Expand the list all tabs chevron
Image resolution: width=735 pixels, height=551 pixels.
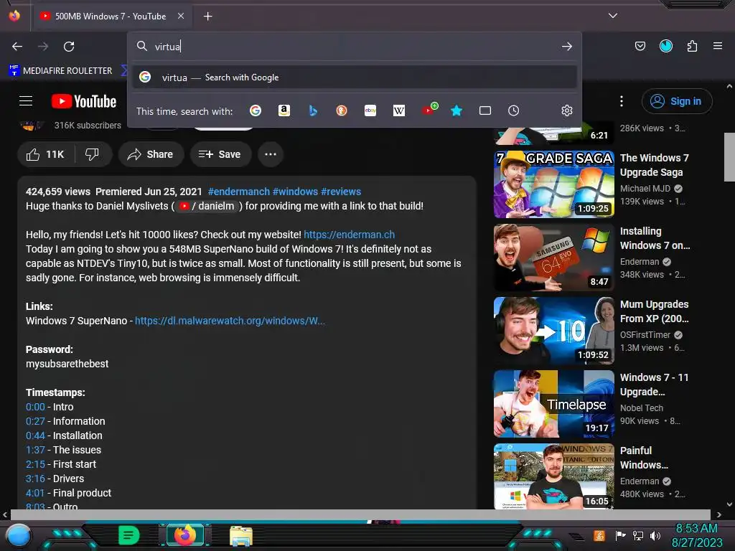pyautogui.click(x=613, y=16)
